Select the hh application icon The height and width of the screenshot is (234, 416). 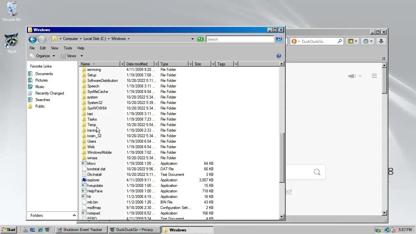(84, 197)
